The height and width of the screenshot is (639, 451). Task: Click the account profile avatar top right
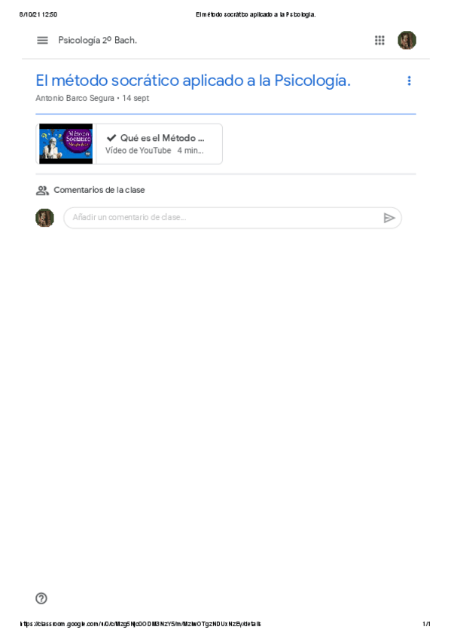pos(407,41)
